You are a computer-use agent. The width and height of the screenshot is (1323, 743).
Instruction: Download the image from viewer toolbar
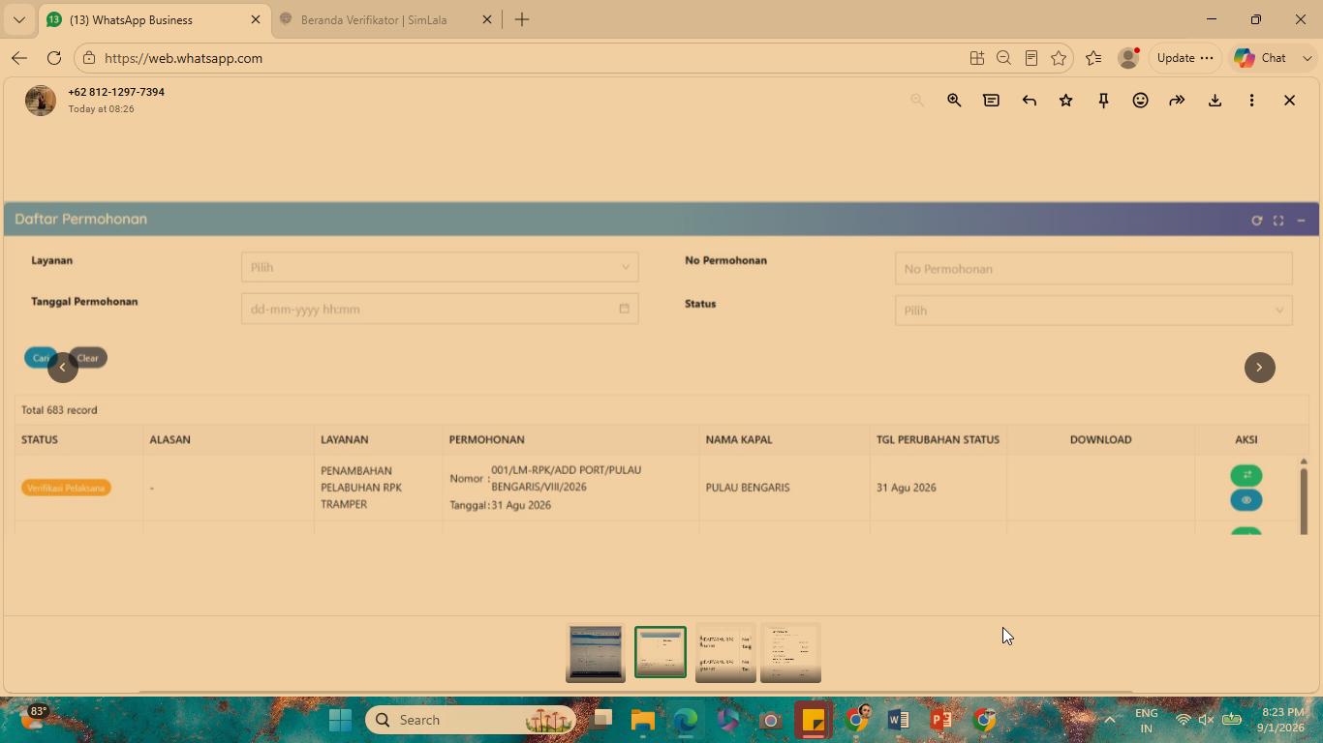pyautogui.click(x=1215, y=100)
